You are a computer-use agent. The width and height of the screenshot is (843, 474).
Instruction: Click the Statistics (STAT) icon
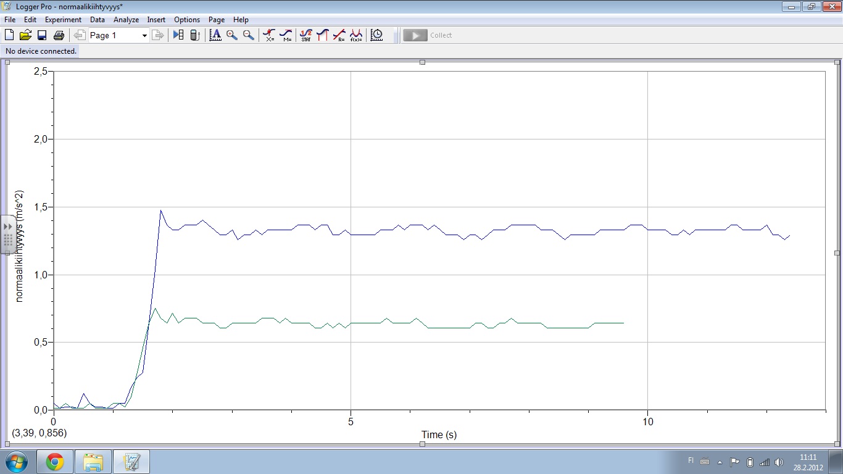pos(305,35)
